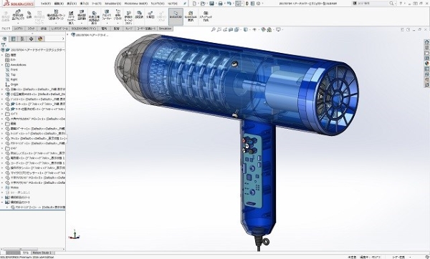Screen dimensions: 430x259
Task: Open the Appearances icon in right task pane
Action: pos(426,63)
